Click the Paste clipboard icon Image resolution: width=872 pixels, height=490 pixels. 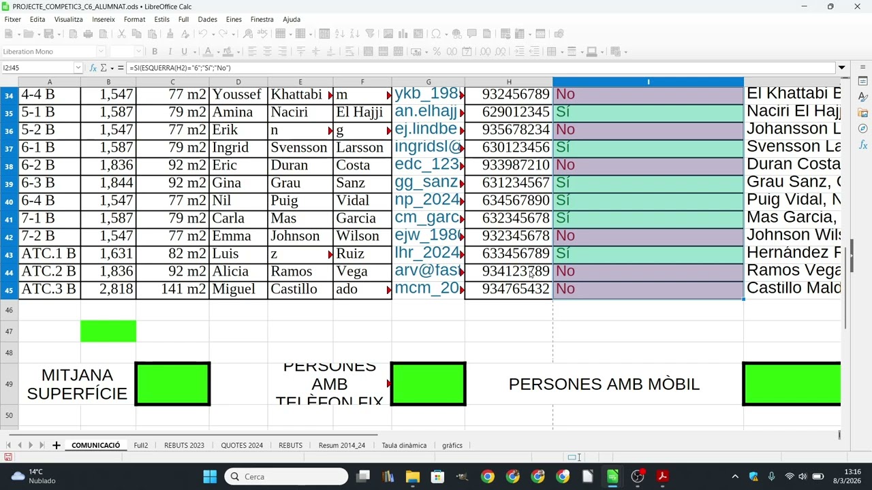coord(152,33)
